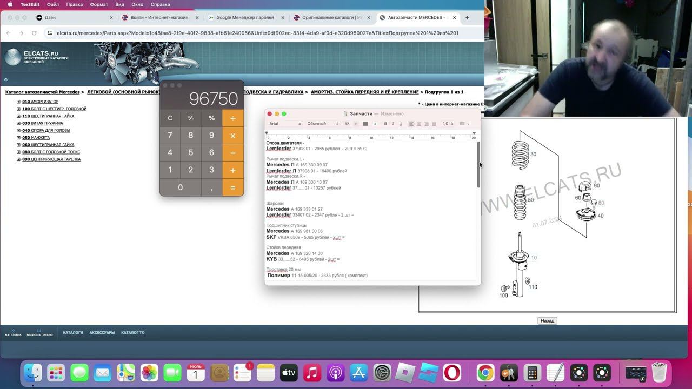Open the Формат menu in menu bar
The image size is (692, 389).
tap(99, 4)
